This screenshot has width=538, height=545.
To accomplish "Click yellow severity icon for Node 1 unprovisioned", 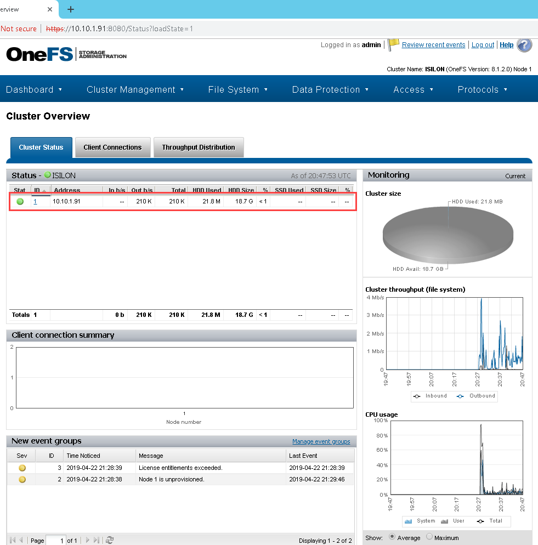I will 22,479.
